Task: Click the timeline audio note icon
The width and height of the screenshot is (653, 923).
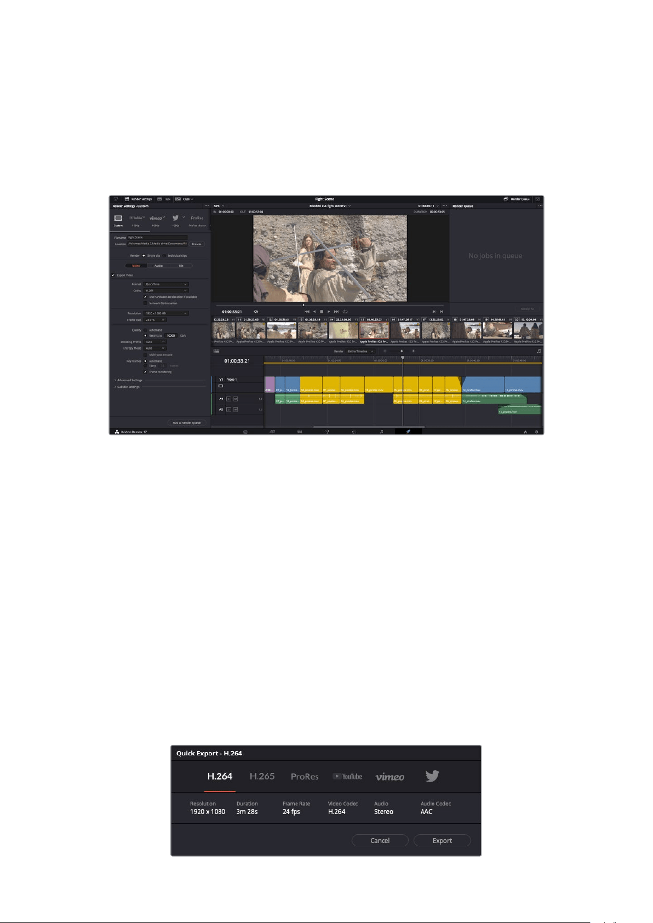Action: pyautogui.click(x=539, y=351)
